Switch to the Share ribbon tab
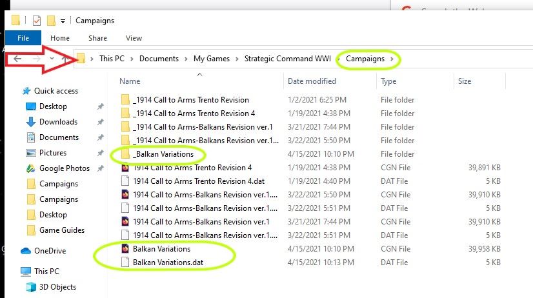This screenshot has height=298, width=533. coord(97,38)
